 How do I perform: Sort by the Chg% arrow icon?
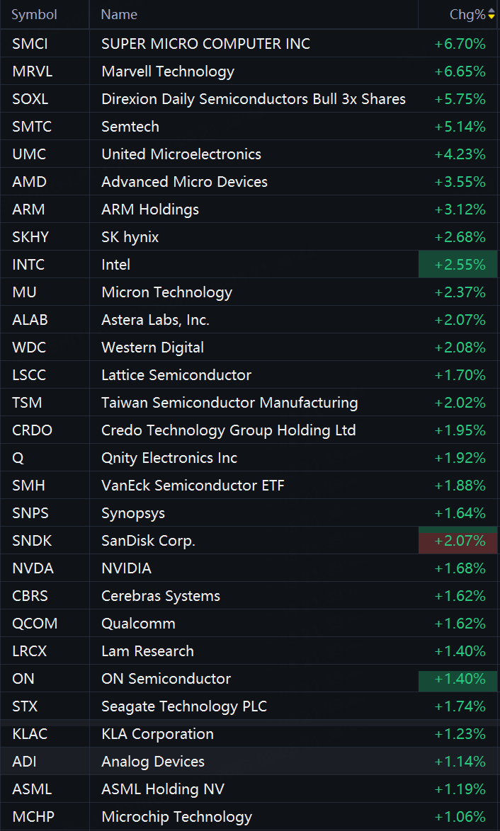492,15
